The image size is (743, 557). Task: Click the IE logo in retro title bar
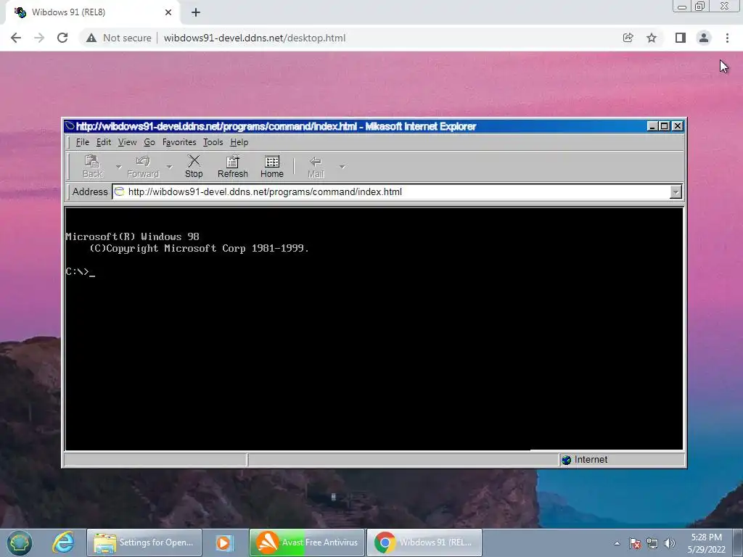(70, 126)
